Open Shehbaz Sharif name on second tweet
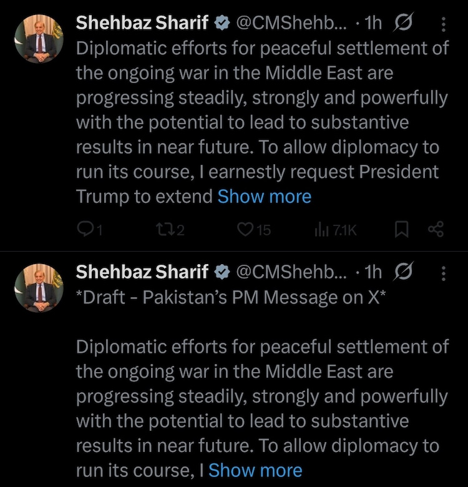Viewport: 468px width, 487px height. coord(142,272)
